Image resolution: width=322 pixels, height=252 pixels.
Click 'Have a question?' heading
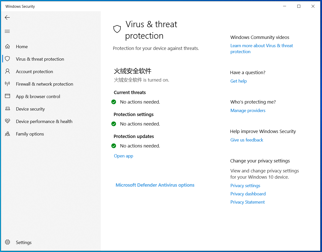pyautogui.click(x=248, y=73)
